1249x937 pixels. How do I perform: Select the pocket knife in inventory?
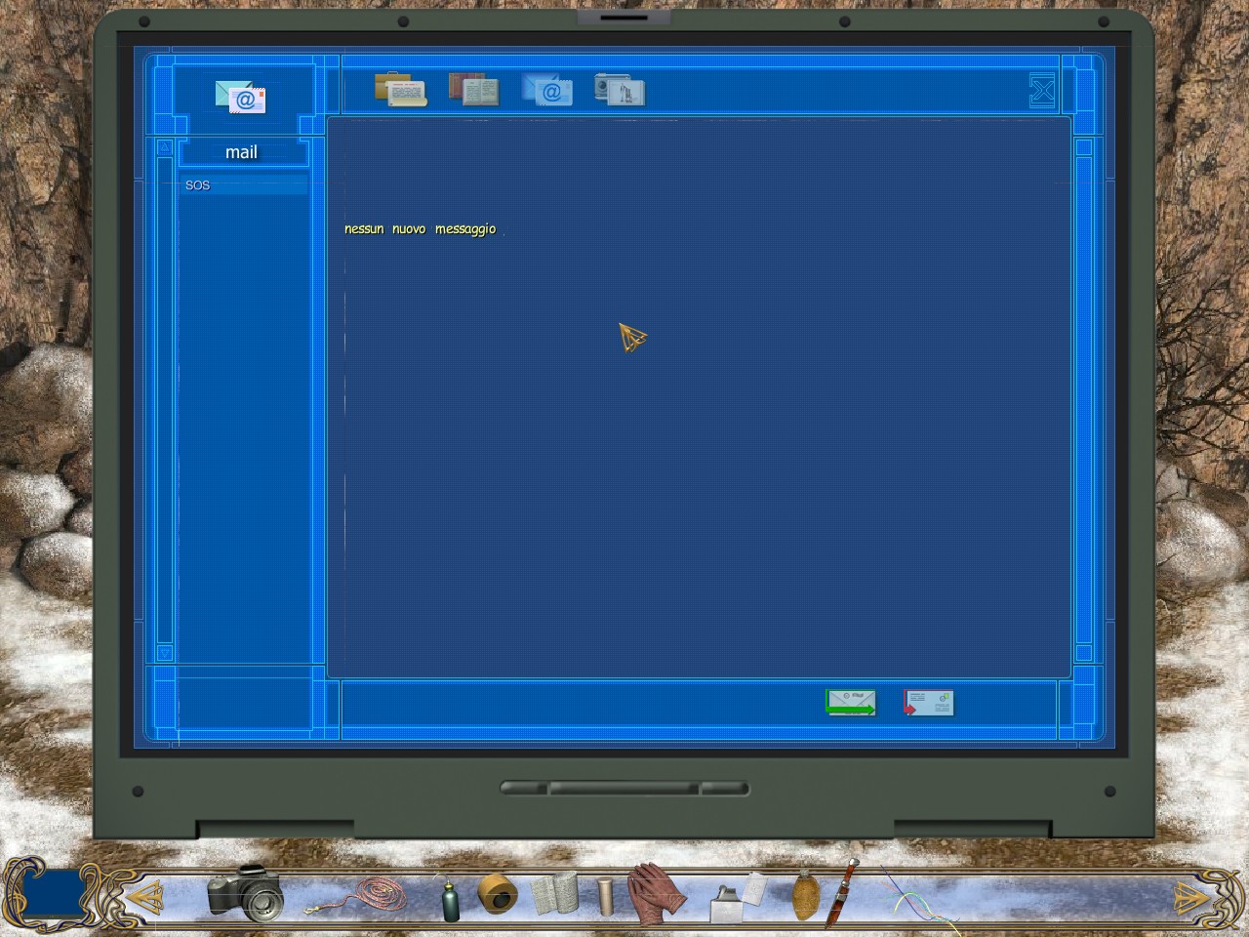[x=841, y=893]
